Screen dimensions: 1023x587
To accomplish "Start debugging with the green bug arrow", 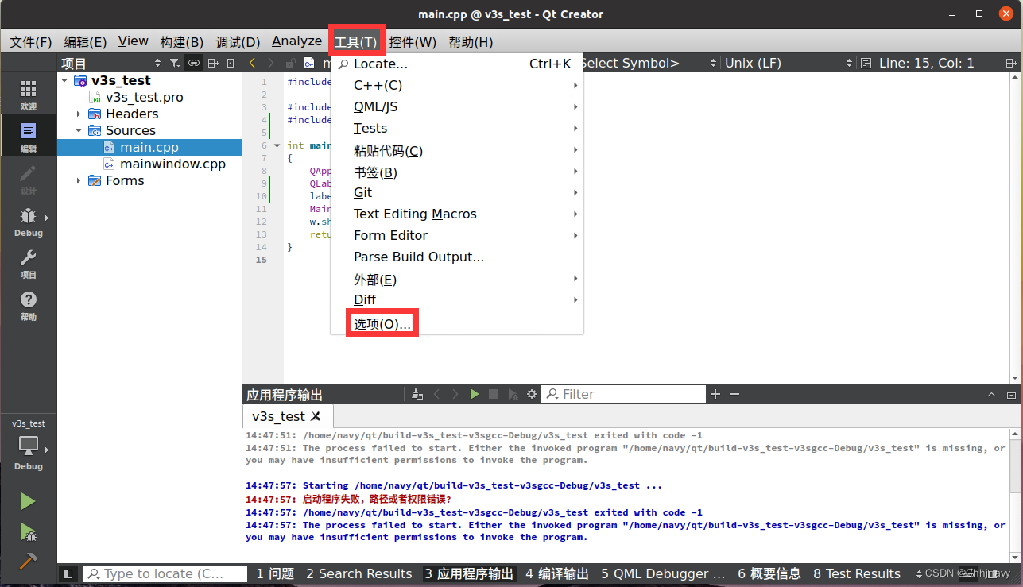I will 28,531.
